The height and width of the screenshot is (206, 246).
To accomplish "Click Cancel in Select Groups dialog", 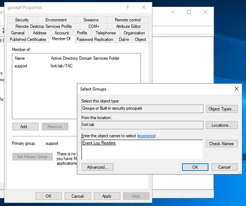I will pos(224,167).
